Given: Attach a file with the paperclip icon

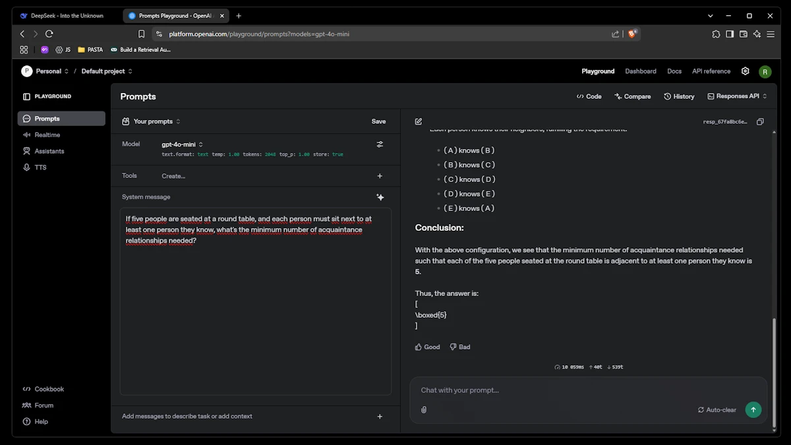Looking at the screenshot, I should [x=424, y=410].
